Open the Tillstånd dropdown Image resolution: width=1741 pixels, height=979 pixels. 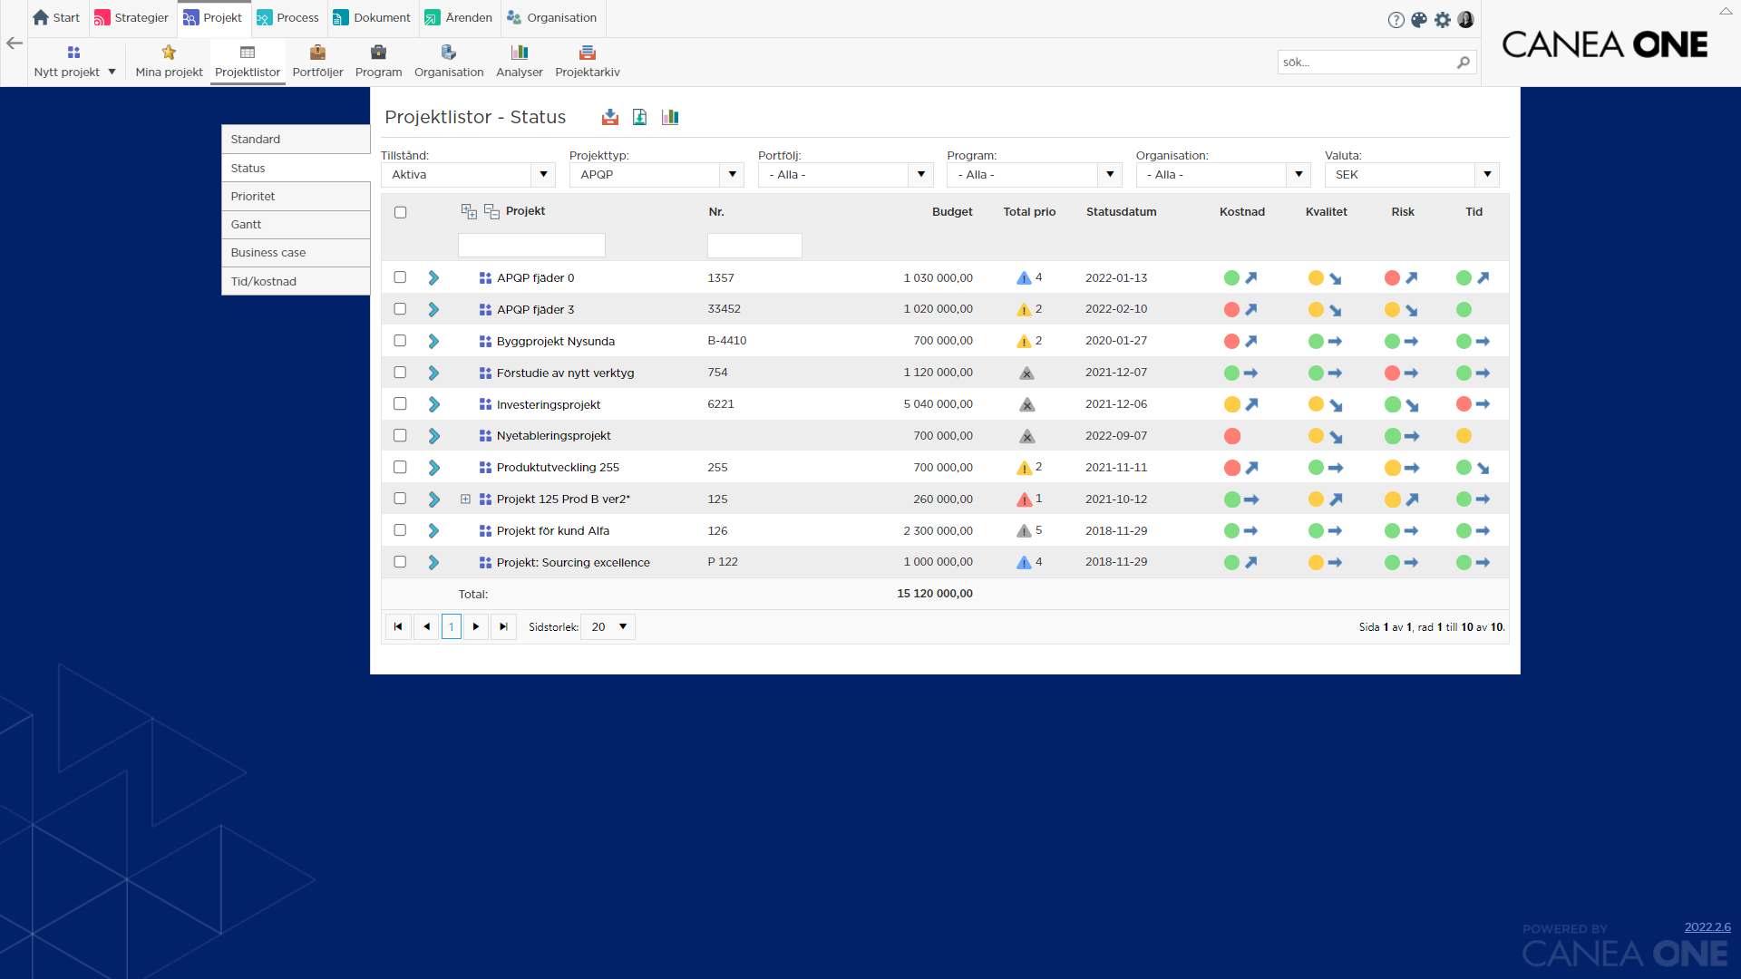[542, 175]
